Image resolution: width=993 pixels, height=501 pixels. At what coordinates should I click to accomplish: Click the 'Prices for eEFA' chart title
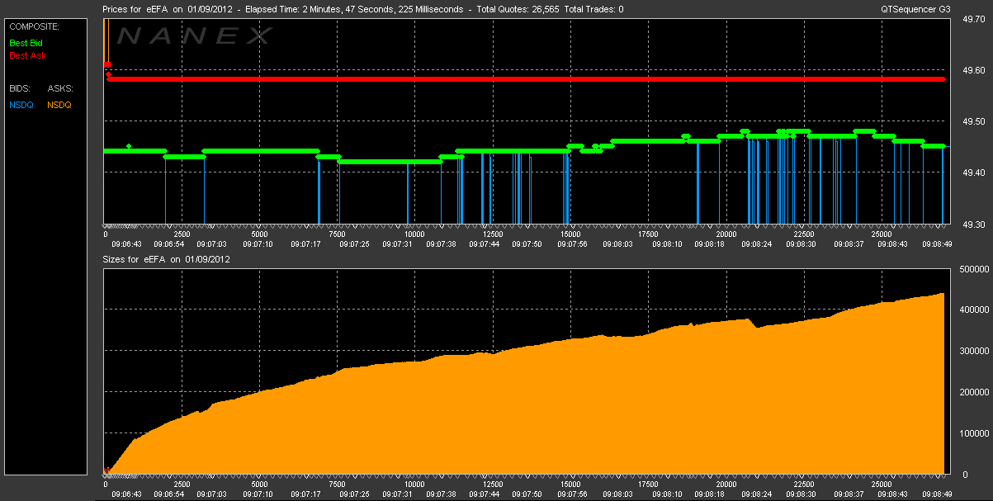(134, 9)
